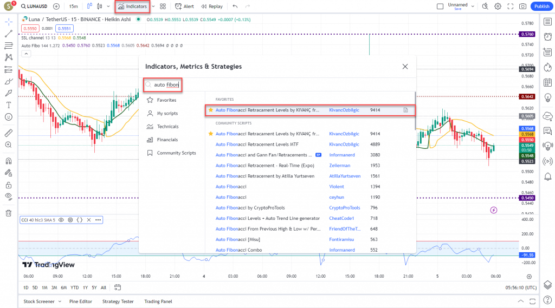Open the watchlist panel icon
Image resolution: width=555 pixels, height=308 pixels.
(x=547, y=22)
